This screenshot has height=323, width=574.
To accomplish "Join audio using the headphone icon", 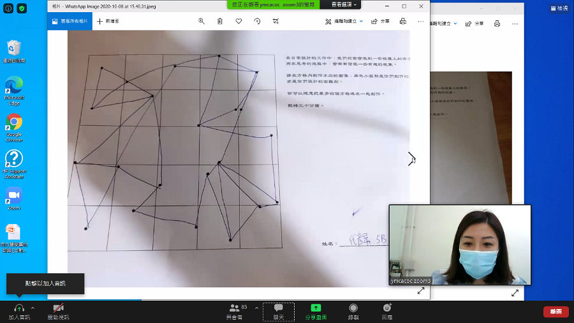I will coord(19,312).
